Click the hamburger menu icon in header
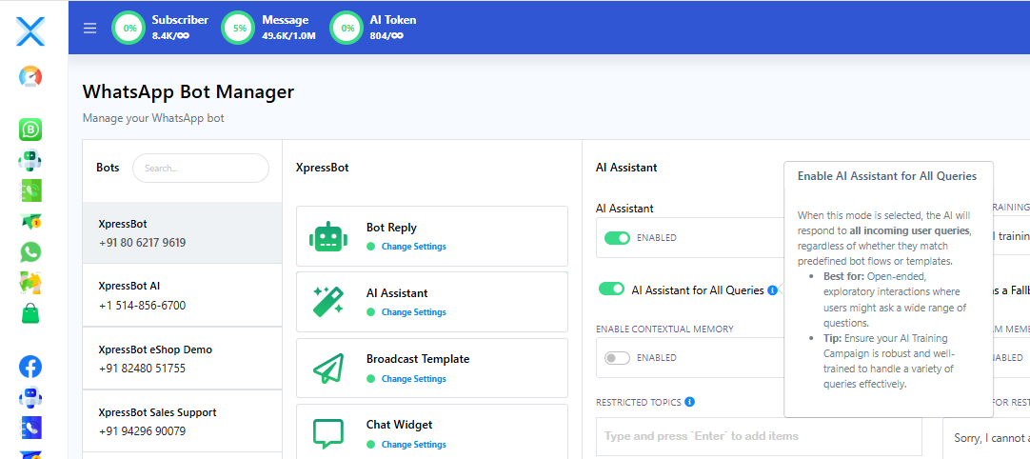This screenshot has height=459, width=1030. [90, 28]
